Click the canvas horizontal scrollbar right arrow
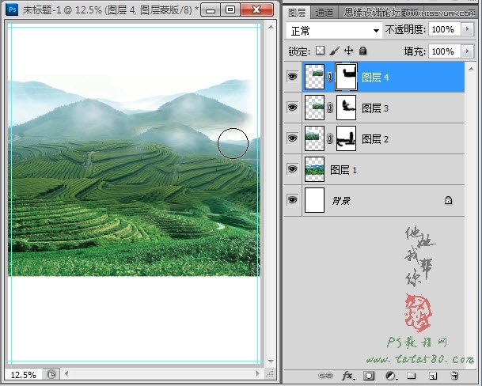This screenshot has height=386, width=482. (x=257, y=373)
